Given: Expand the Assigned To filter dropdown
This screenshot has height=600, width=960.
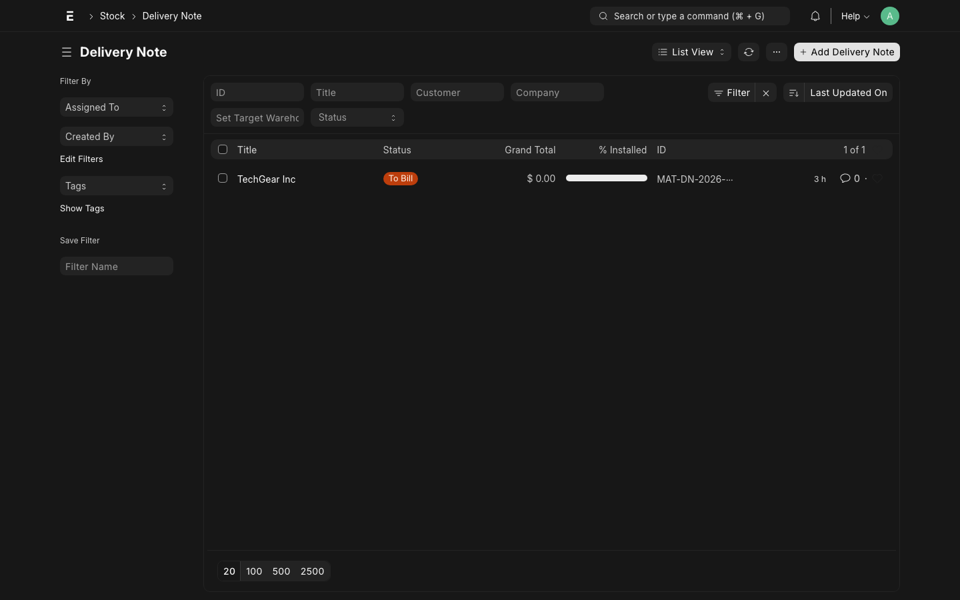Looking at the screenshot, I should [117, 107].
